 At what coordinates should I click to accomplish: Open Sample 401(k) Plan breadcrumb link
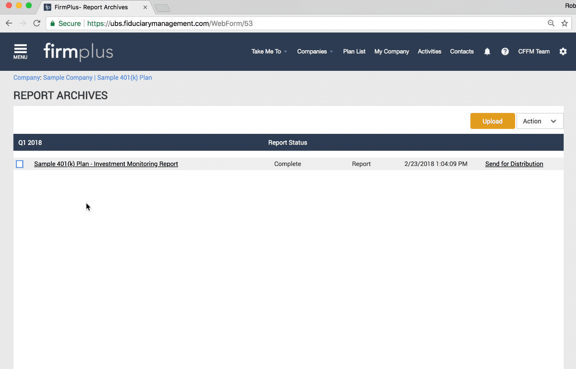(125, 77)
